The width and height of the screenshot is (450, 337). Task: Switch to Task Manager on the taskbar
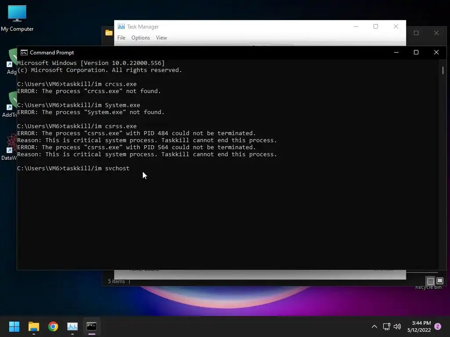coord(73,326)
